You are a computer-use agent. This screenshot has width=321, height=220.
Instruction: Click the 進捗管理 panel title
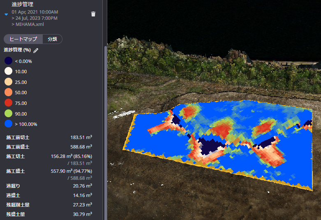pos(23,4)
